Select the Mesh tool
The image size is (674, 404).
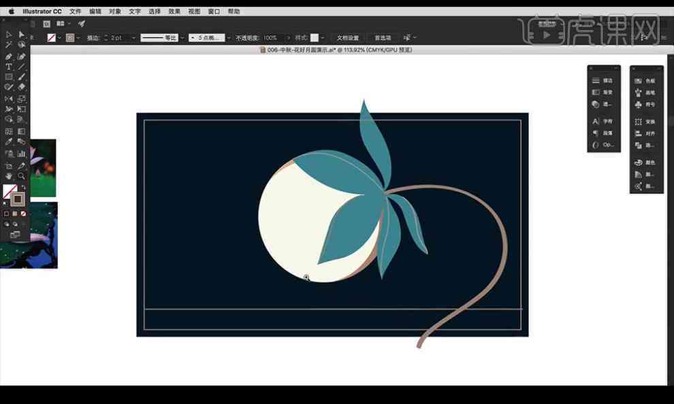9,131
